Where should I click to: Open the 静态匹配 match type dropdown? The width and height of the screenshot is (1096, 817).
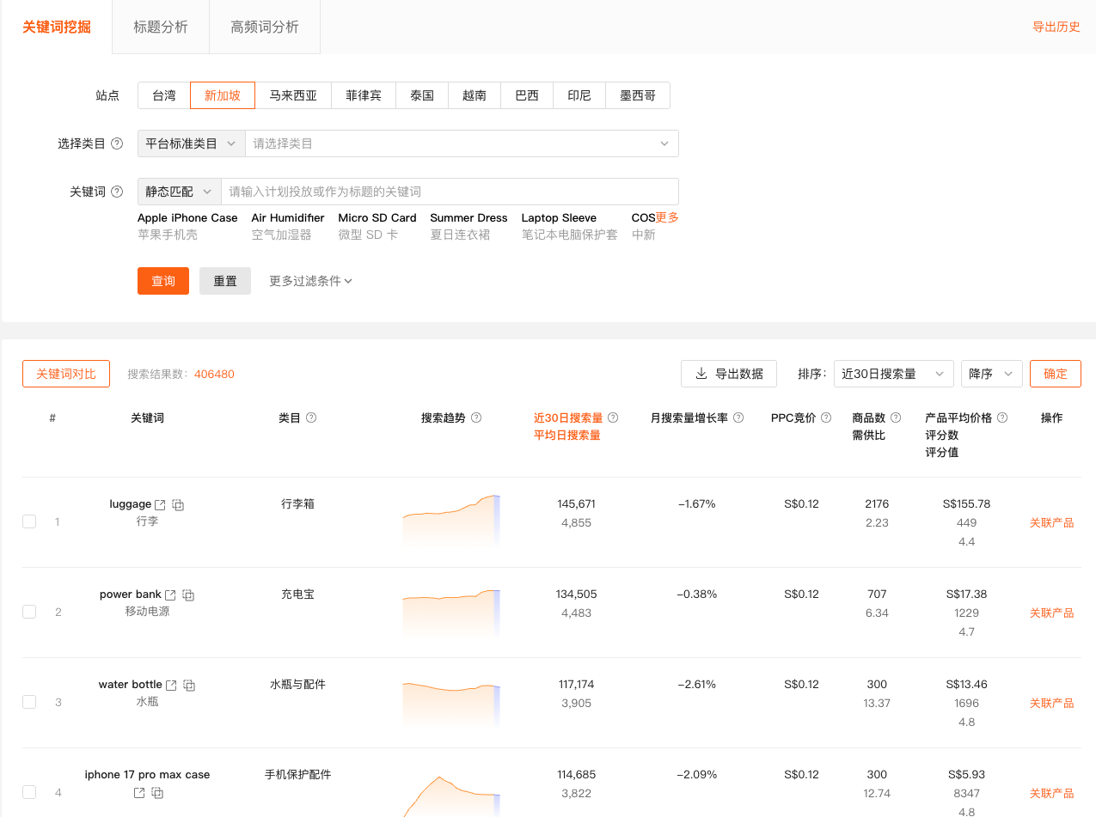179,192
